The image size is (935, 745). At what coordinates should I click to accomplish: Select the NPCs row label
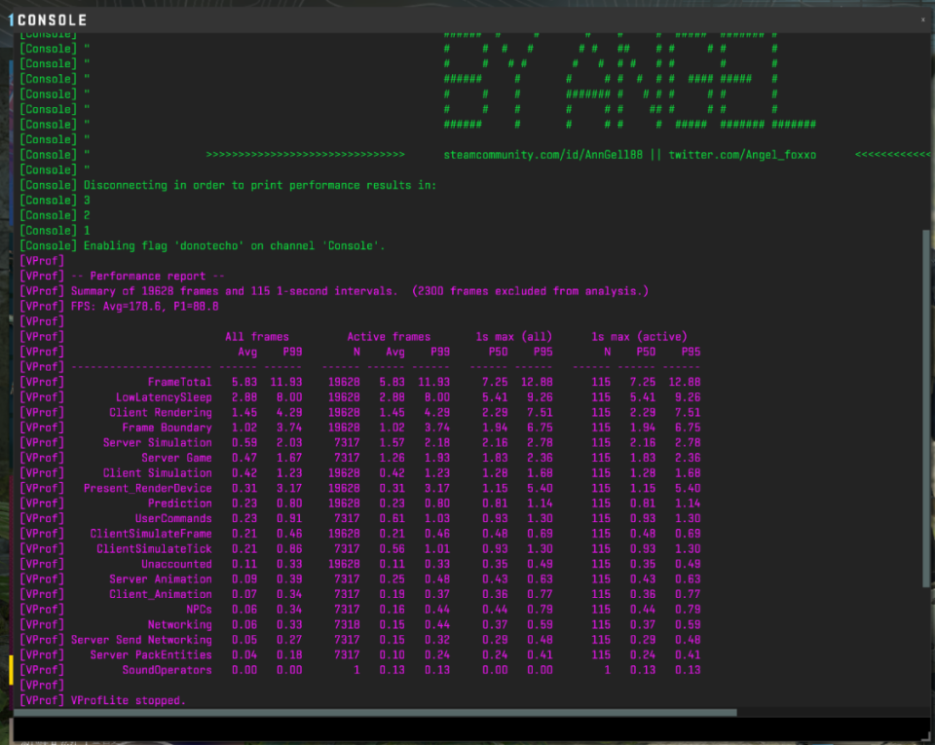pyautogui.click(x=199, y=609)
